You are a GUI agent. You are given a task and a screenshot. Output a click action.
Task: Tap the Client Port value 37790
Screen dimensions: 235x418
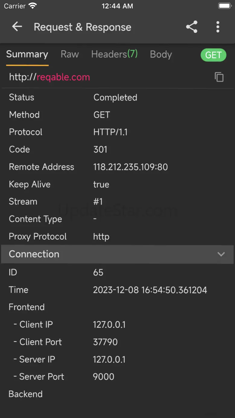pyautogui.click(x=105, y=342)
